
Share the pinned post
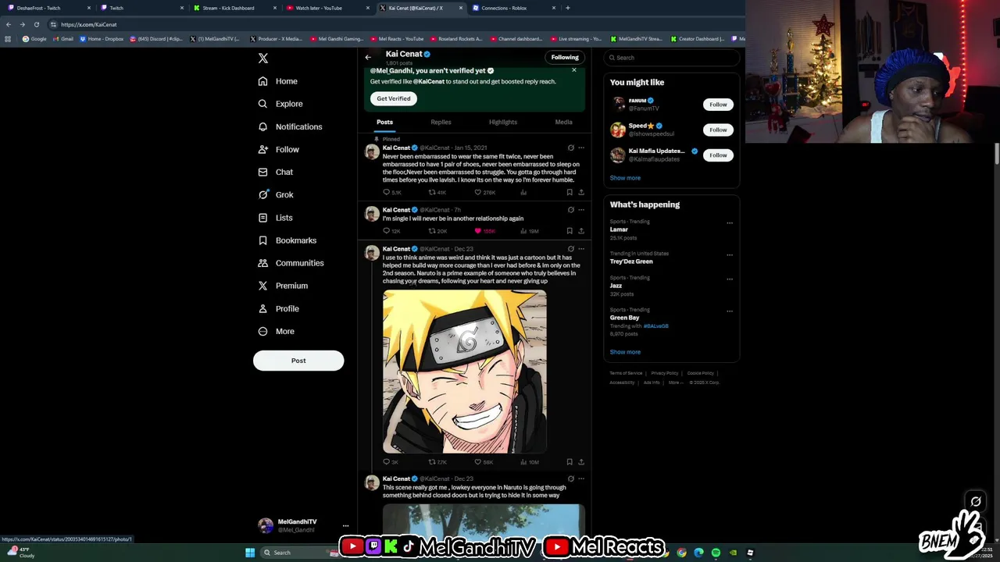[x=581, y=192]
